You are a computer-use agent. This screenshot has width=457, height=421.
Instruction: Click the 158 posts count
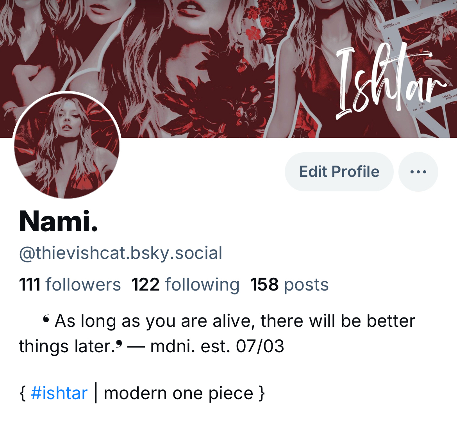[289, 284]
